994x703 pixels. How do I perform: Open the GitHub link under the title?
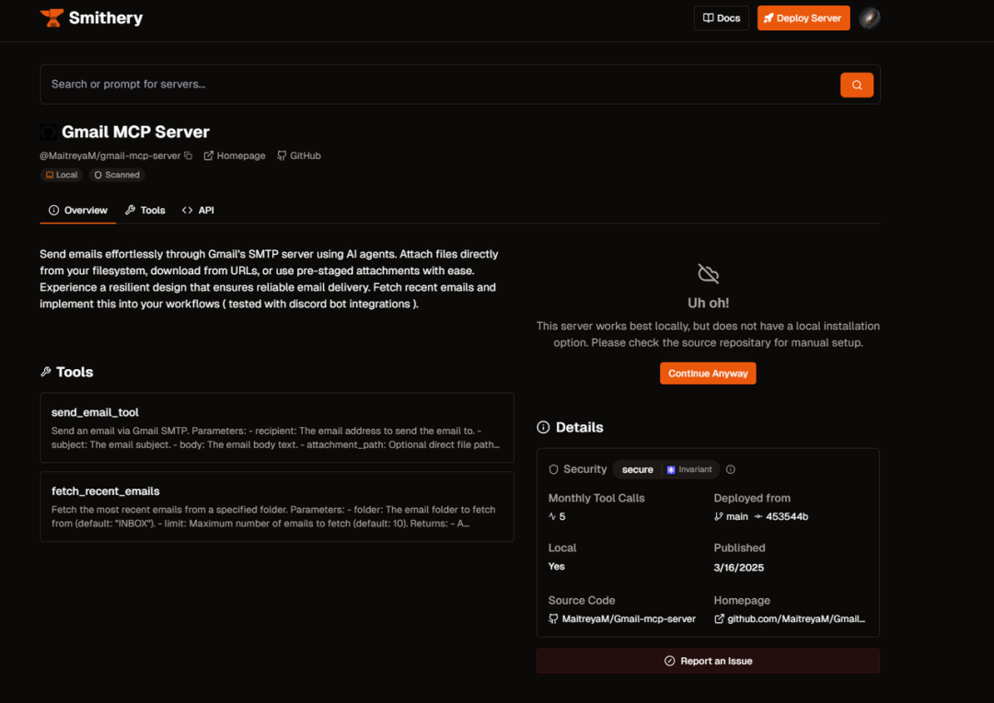(x=299, y=156)
